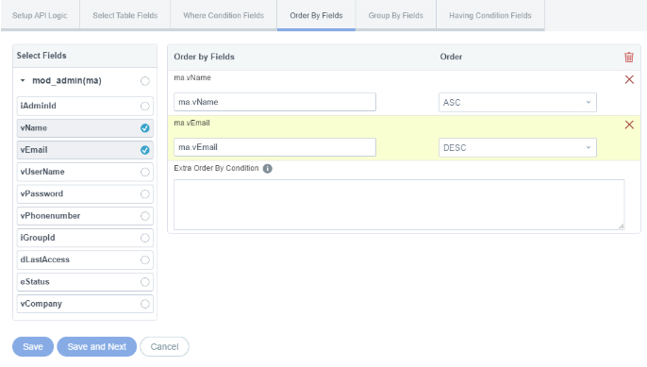Click the Save and Next button
The height and width of the screenshot is (367, 647).
coord(96,347)
